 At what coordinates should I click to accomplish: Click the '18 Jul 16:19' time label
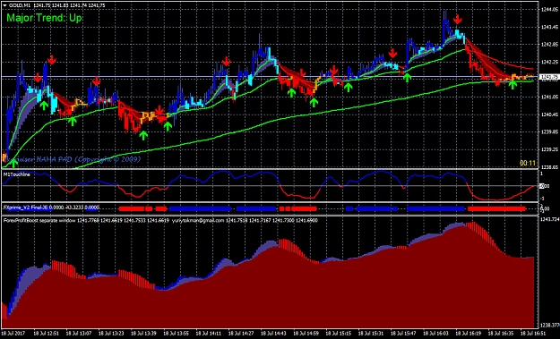click(x=469, y=334)
